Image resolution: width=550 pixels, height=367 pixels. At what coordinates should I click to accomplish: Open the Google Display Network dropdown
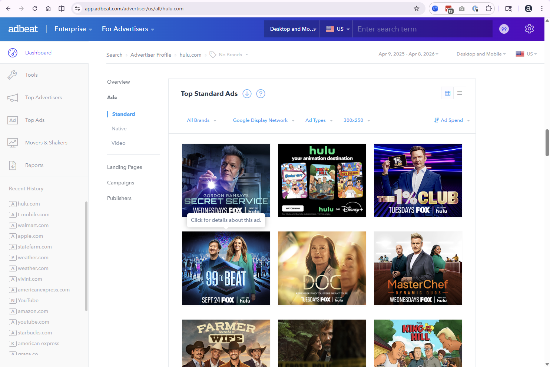point(264,120)
